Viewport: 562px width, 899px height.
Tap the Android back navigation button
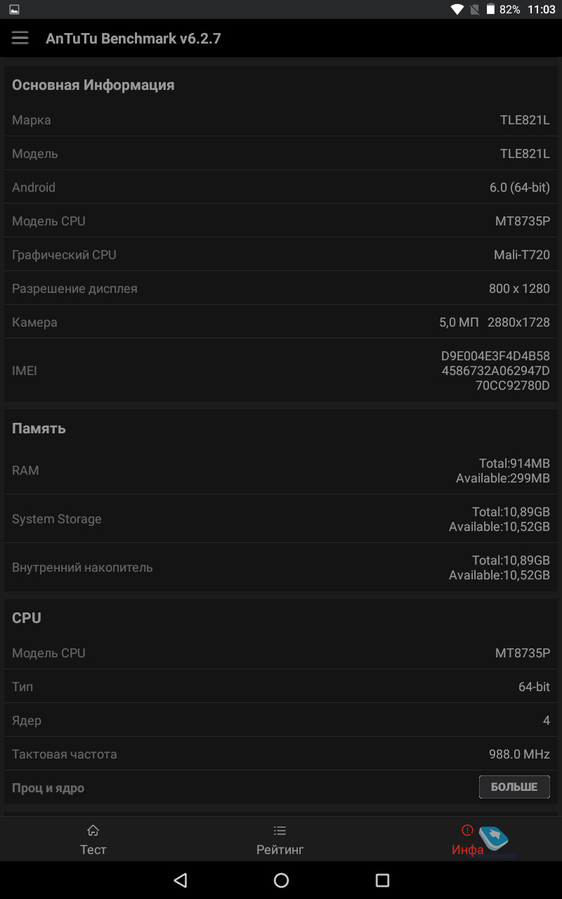coord(181,880)
